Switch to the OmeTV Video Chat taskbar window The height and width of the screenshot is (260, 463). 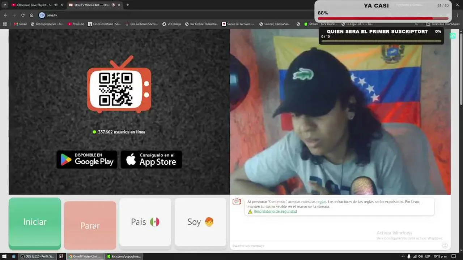click(x=85, y=256)
